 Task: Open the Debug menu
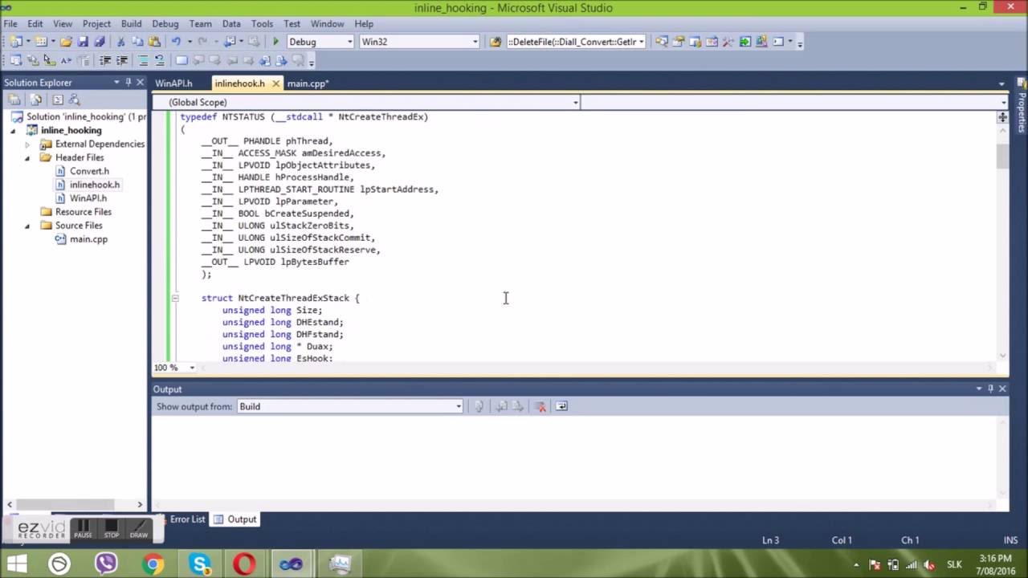click(x=165, y=24)
